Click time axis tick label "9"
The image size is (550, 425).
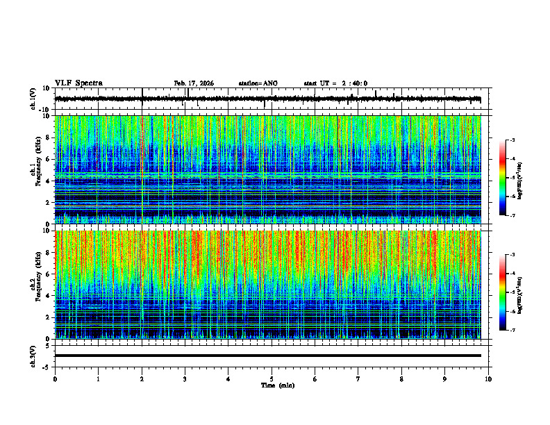(444, 379)
